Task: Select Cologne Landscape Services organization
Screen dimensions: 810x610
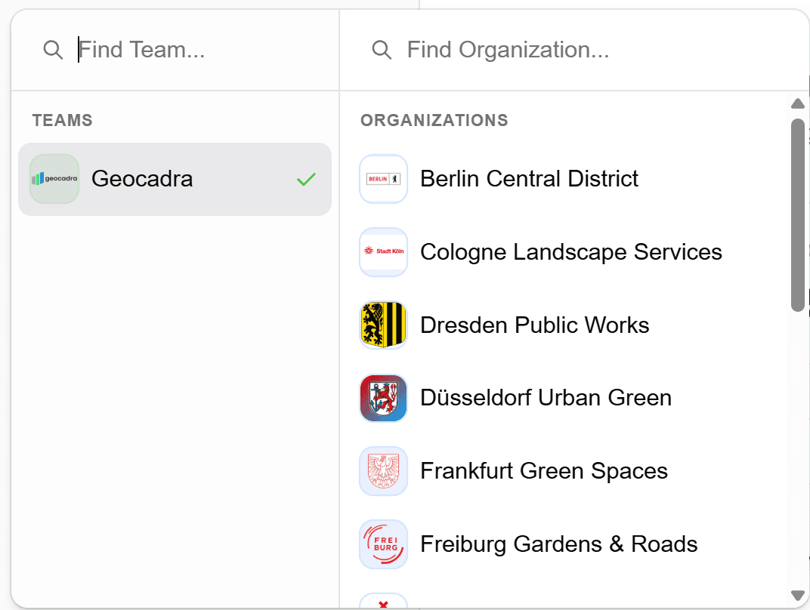Action: click(x=570, y=251)
